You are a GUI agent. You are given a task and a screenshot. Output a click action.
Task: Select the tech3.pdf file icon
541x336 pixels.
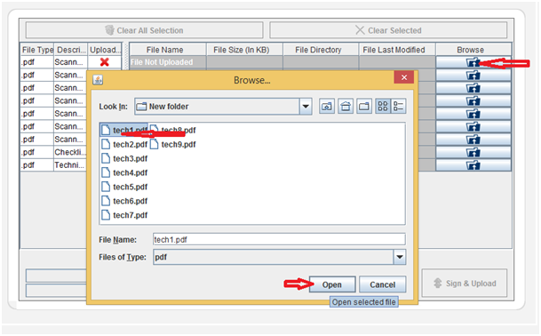click(106, 158)
